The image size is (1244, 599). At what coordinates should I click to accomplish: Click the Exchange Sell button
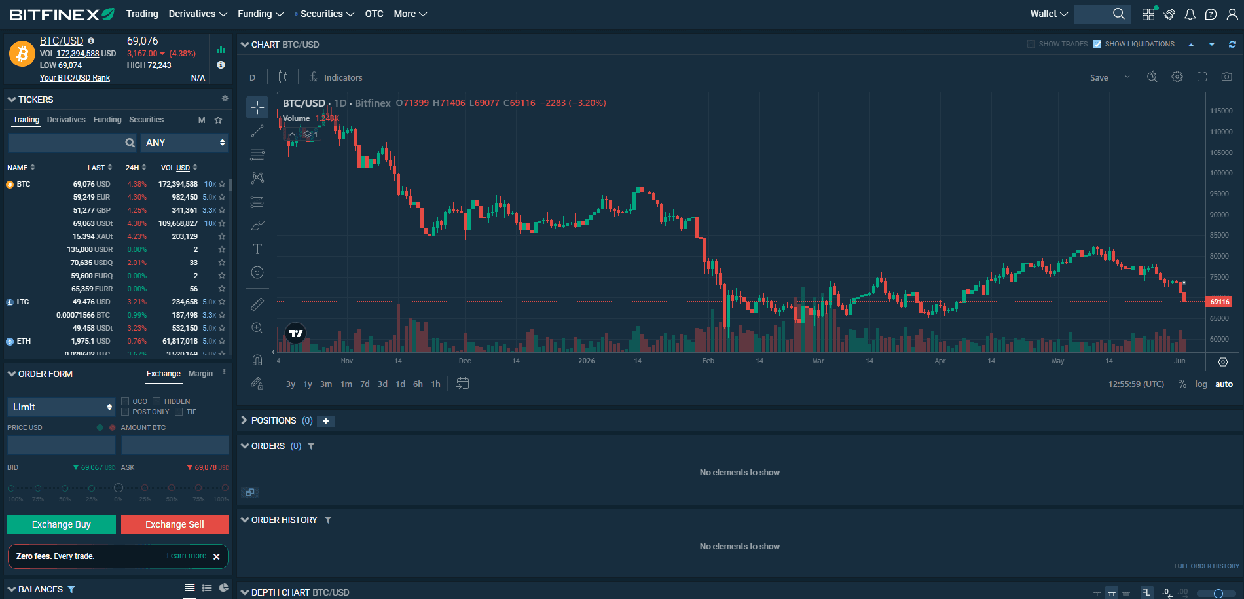click(x=175, y=524)
